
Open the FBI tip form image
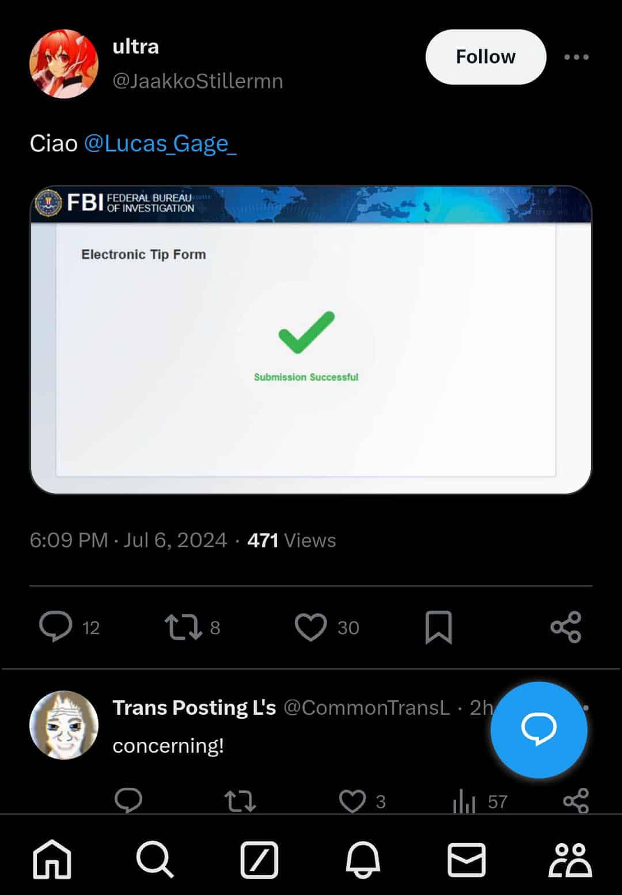coord(311,340)
